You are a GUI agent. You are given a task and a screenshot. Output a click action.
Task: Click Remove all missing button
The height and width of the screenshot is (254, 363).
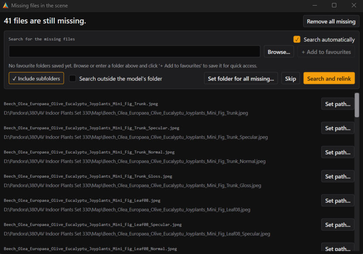pyautogui.click(x=331, y=22)
